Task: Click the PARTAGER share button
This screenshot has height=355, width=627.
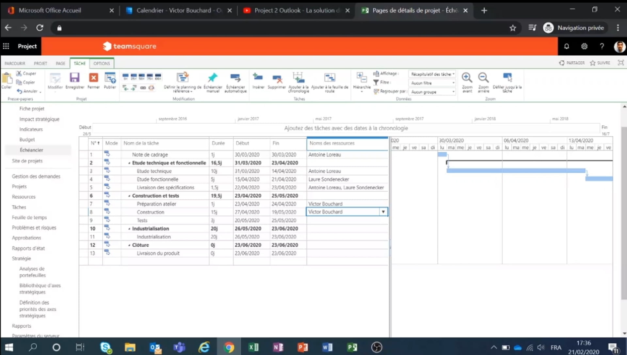Action: point(572,63)
